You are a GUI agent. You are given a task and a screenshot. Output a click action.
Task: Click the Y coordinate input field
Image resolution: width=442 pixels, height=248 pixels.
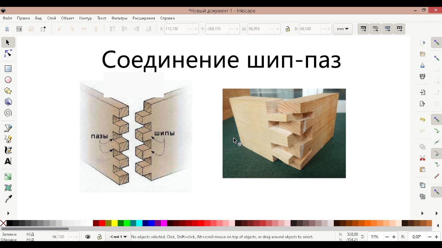[x=217, y=29]
